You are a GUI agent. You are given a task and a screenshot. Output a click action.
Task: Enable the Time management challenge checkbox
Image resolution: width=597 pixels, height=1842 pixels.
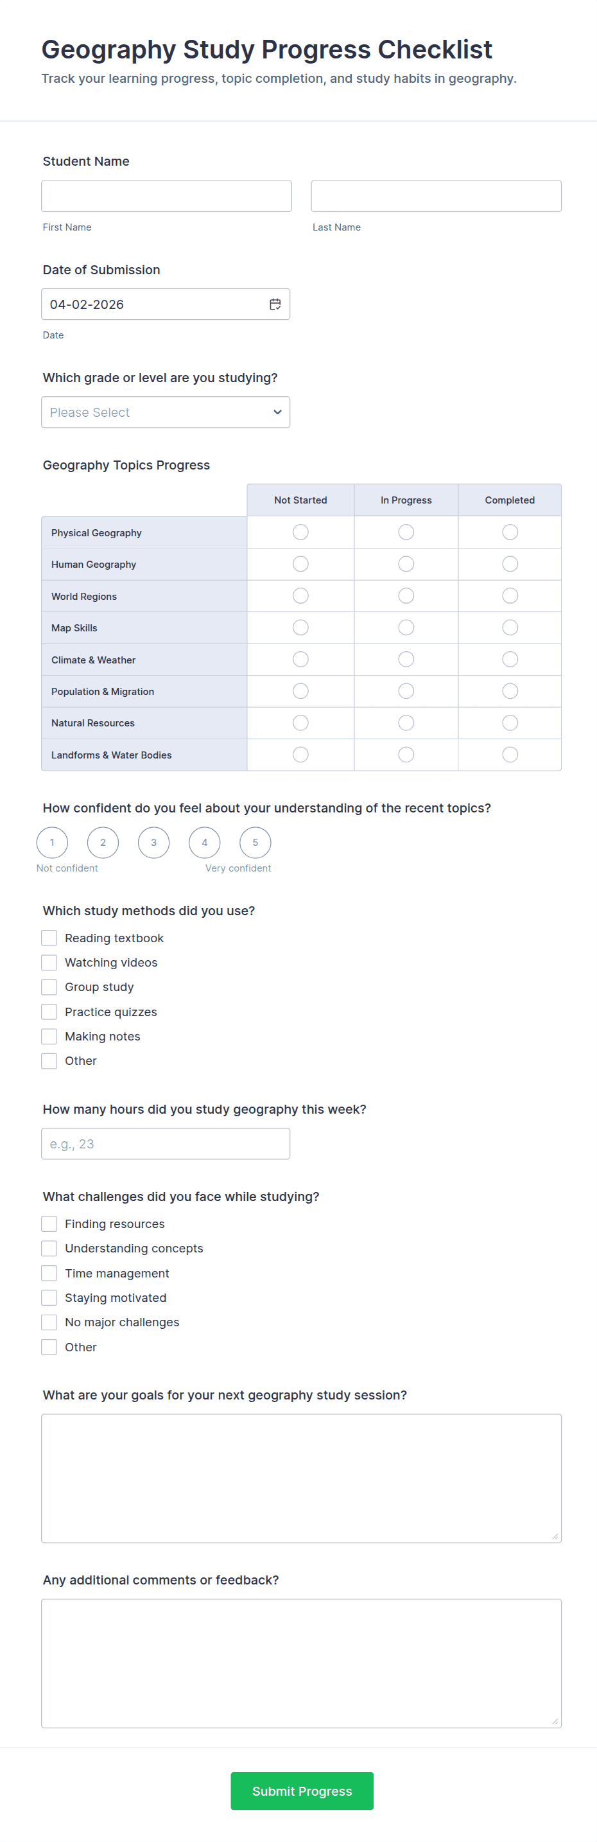point(49,1273)
